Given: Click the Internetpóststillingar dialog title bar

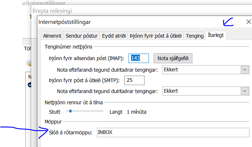Looking at the screenshot, I should [x=127, y=23].
